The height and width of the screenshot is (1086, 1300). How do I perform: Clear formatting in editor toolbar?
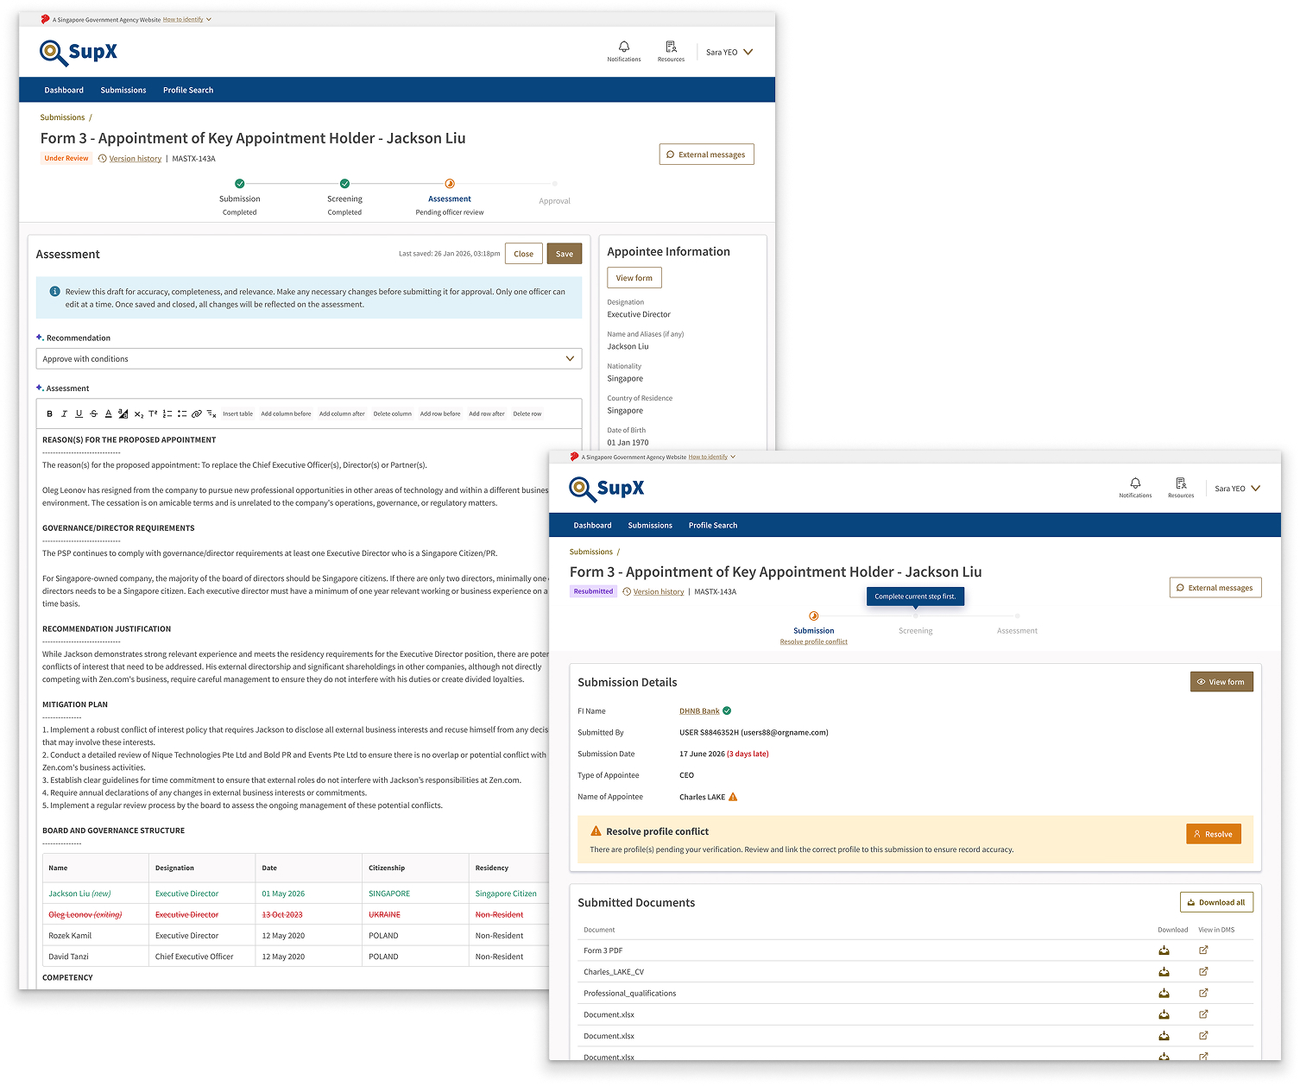coord(211,414)
